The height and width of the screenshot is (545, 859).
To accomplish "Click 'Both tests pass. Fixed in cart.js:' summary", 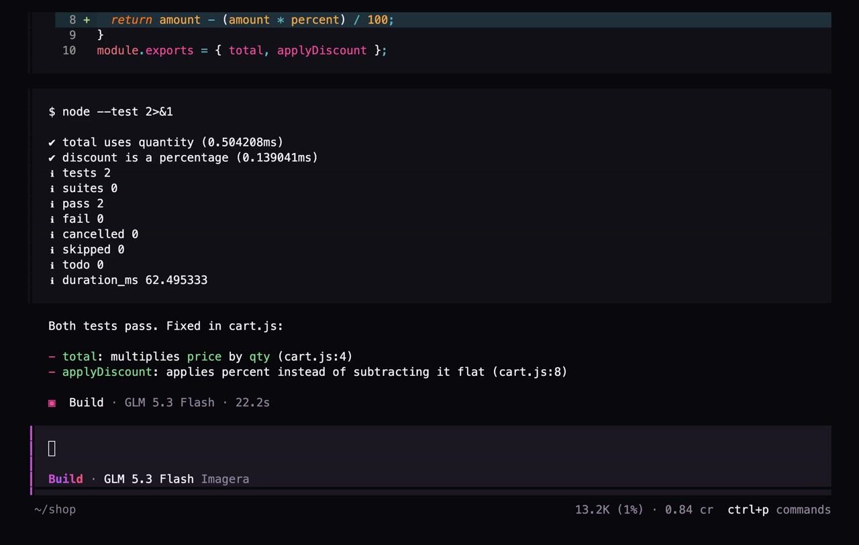I will (166, 326).
